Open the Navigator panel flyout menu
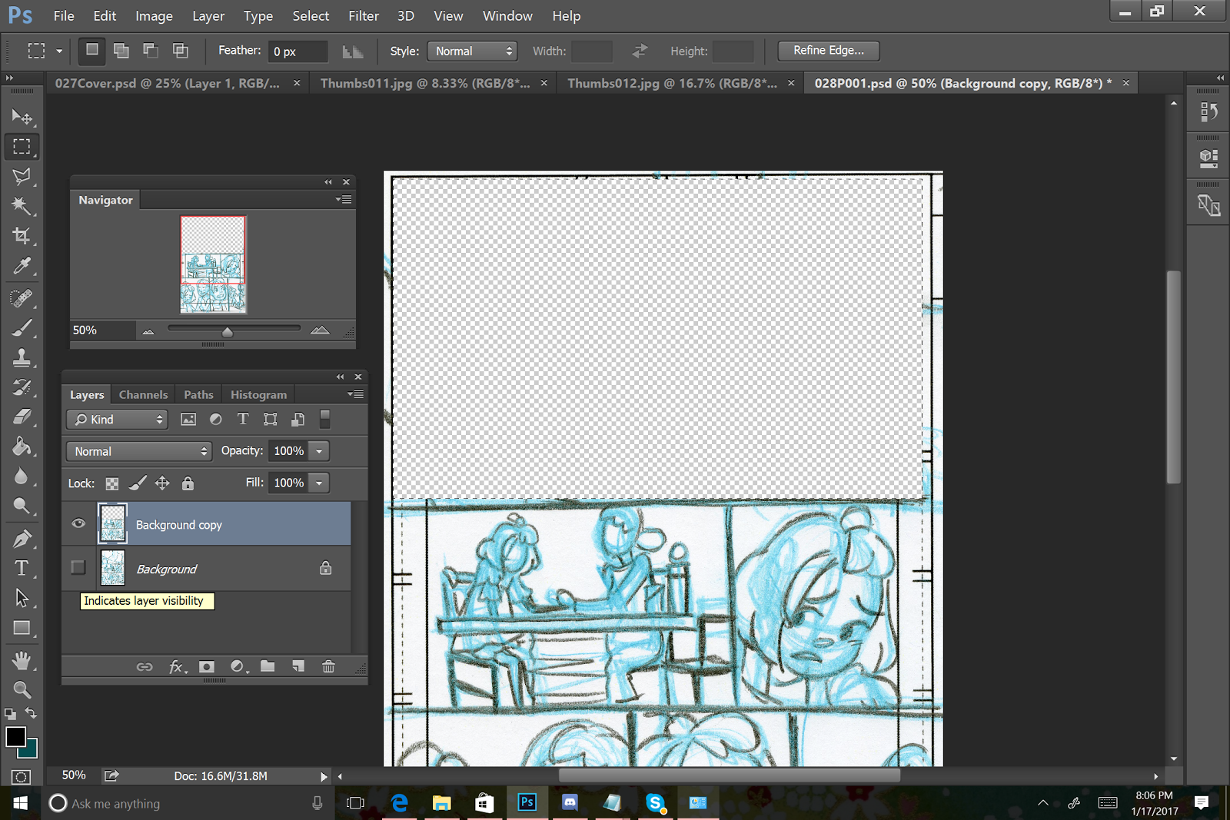The image size is (1230, 820). (344, 200)
